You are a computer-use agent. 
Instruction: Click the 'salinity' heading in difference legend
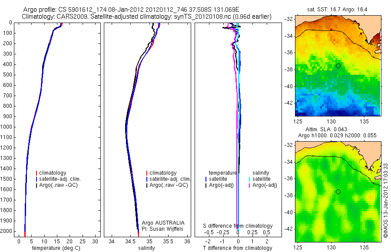261,172
